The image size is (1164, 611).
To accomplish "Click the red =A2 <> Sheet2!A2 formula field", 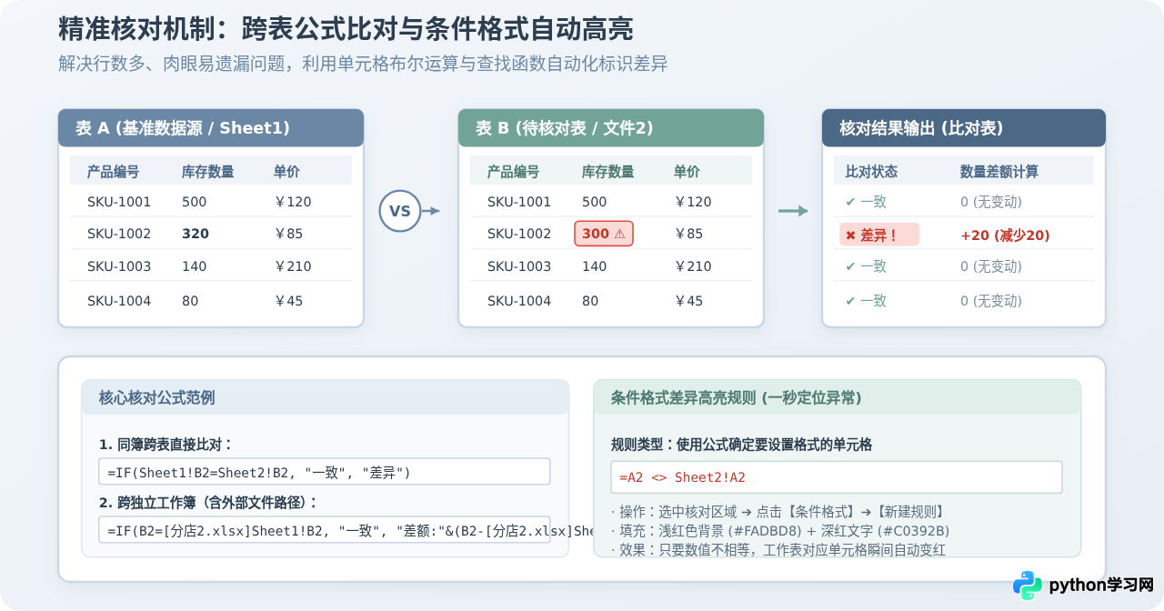I will [837, 477].
